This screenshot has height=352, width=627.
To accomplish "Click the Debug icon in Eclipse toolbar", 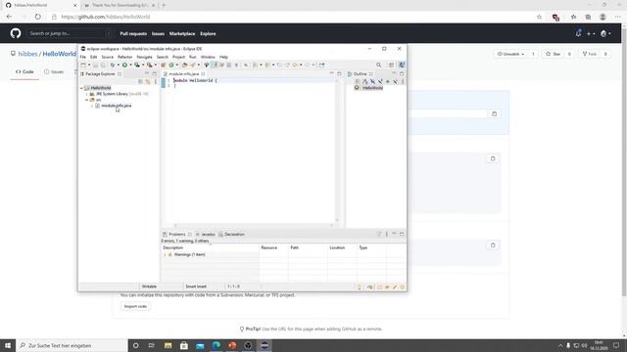I will 113,65.
